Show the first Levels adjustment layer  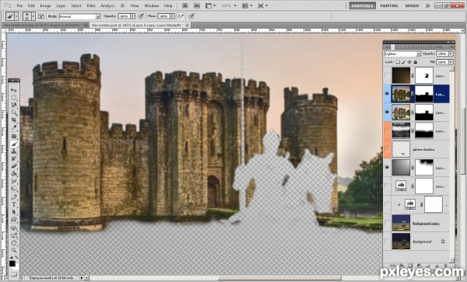[387, 186]
